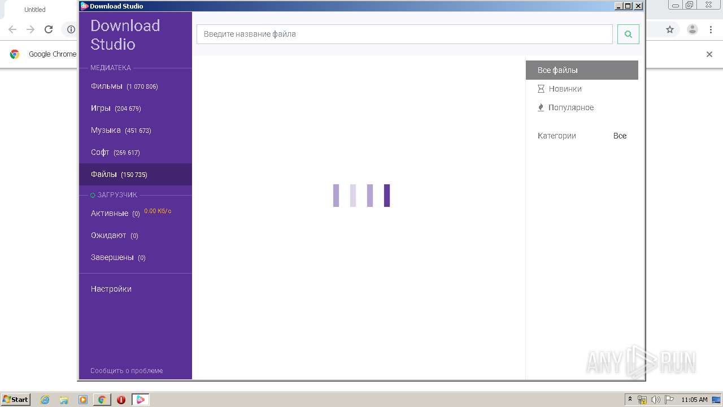723x407 pixels.
Task: Click the green search magnifier button
Action: (x=628, y=34)
